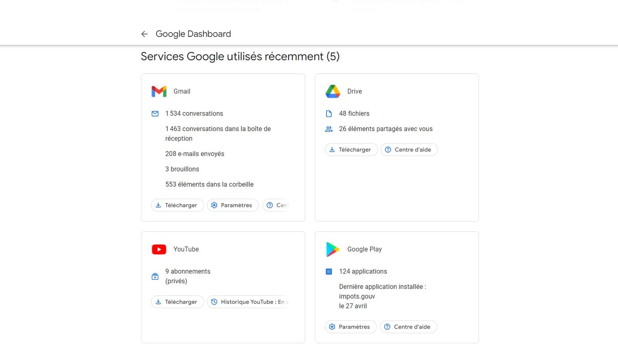
Task: Select the YouTube play icon
Action: point(158,249)
